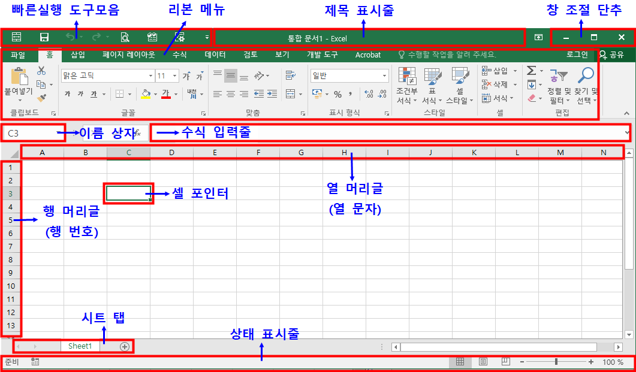This screenshot has width=636, height=372.
Task: Switch to the 데이터 tab
Action: [x=215, y=55]
